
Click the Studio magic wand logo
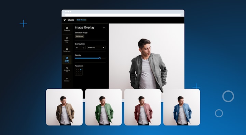tap(65, 20)
